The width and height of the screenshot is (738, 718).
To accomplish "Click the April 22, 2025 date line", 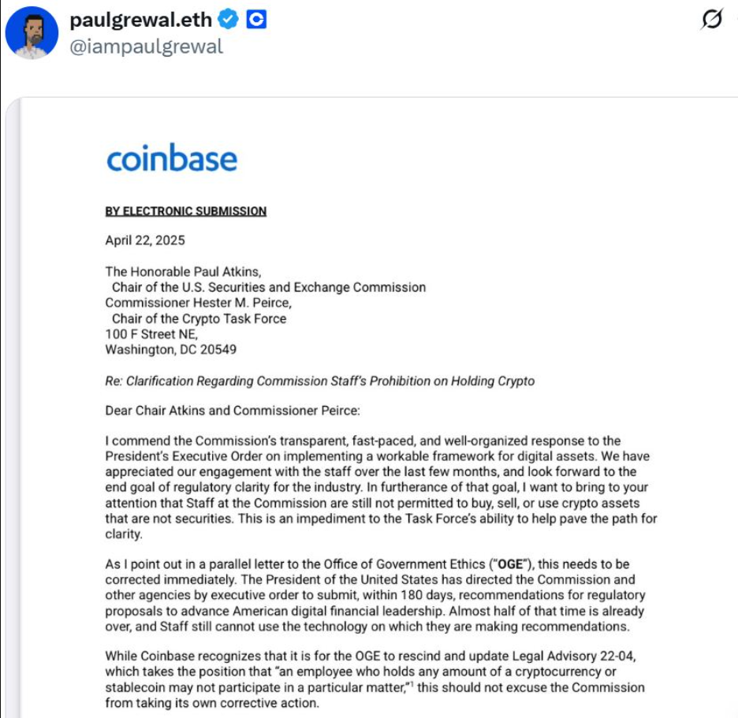I will point(145,240).
